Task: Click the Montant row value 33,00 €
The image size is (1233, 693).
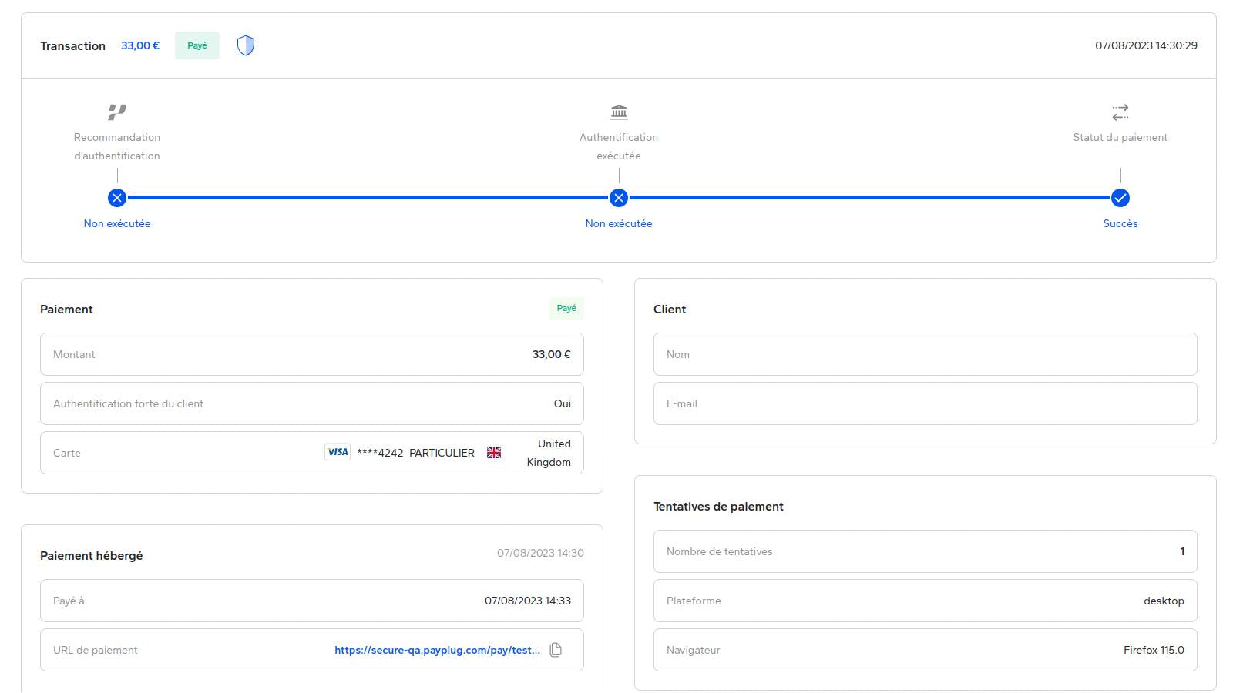Action: (552, 354)
